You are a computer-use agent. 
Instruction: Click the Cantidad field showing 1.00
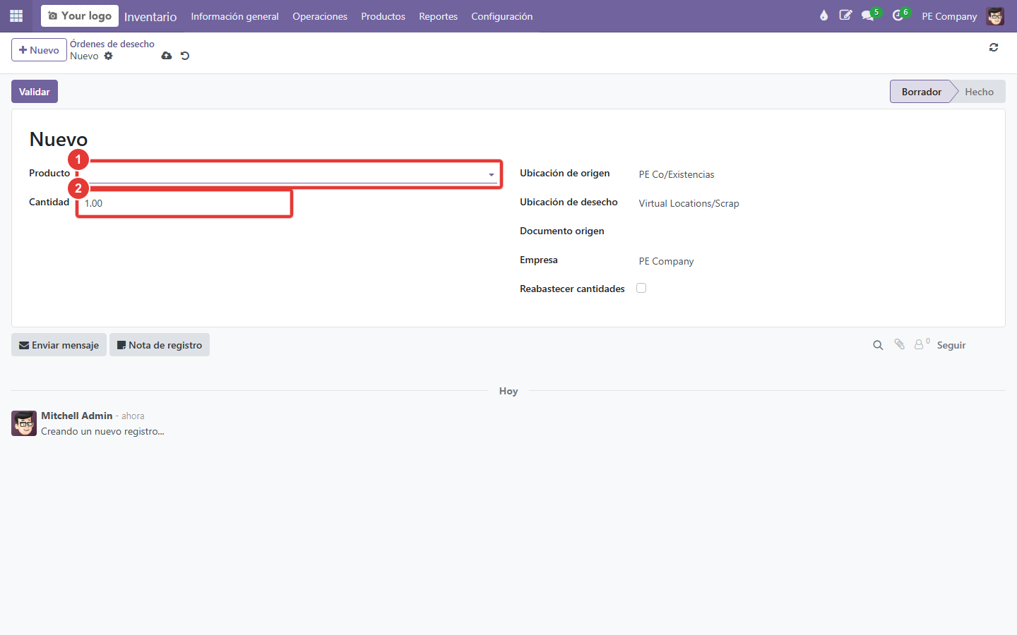184,203
